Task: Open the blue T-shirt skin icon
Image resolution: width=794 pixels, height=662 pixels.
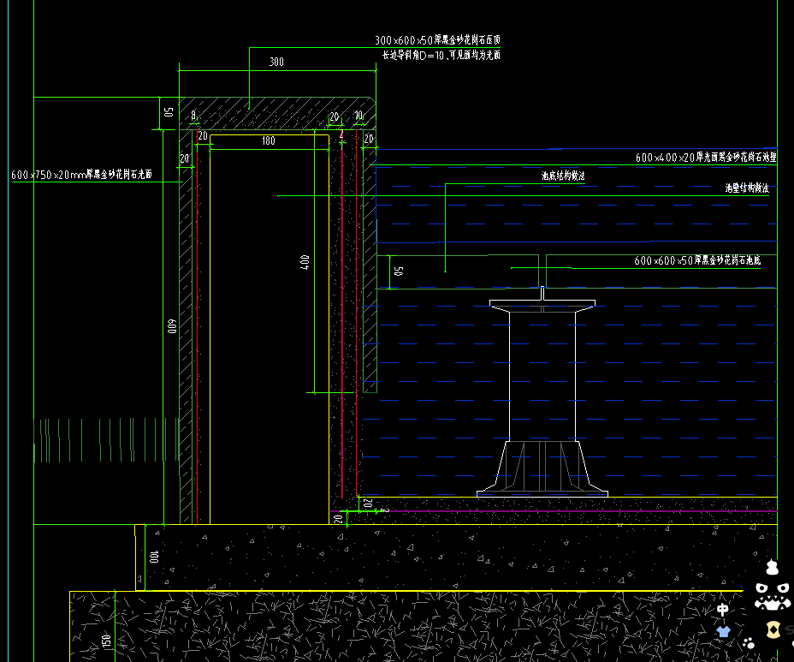Action: (x=723, y=631)
